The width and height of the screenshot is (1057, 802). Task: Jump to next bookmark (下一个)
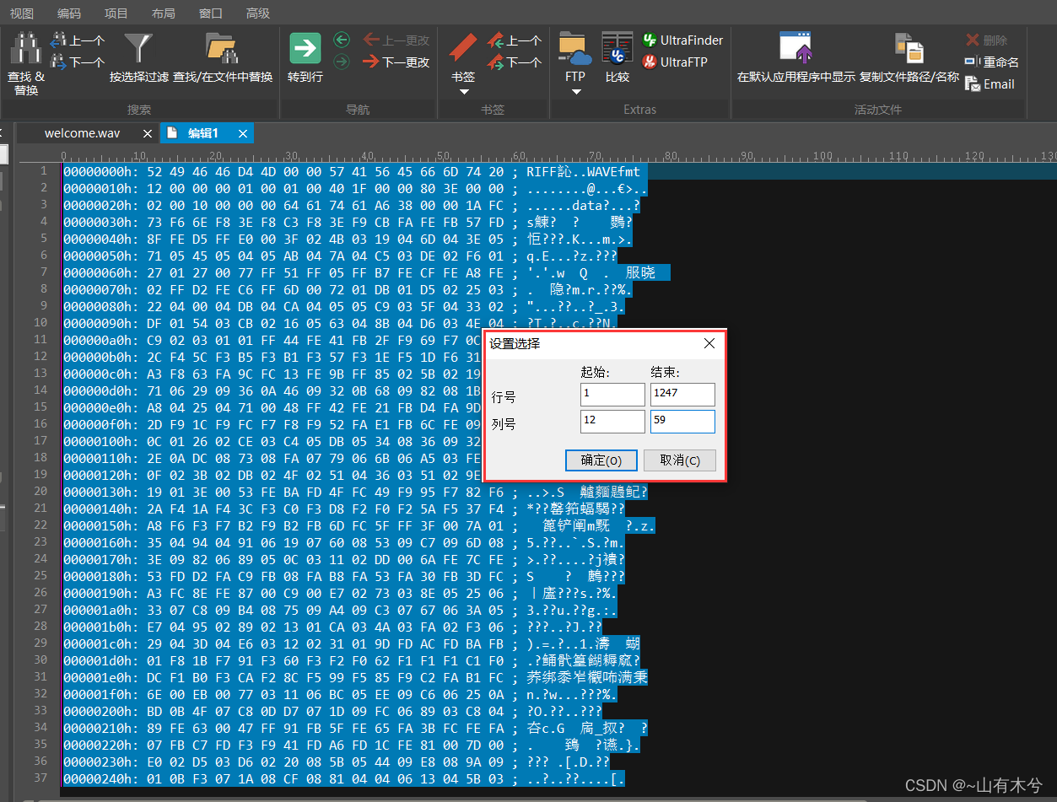[514, 62]
